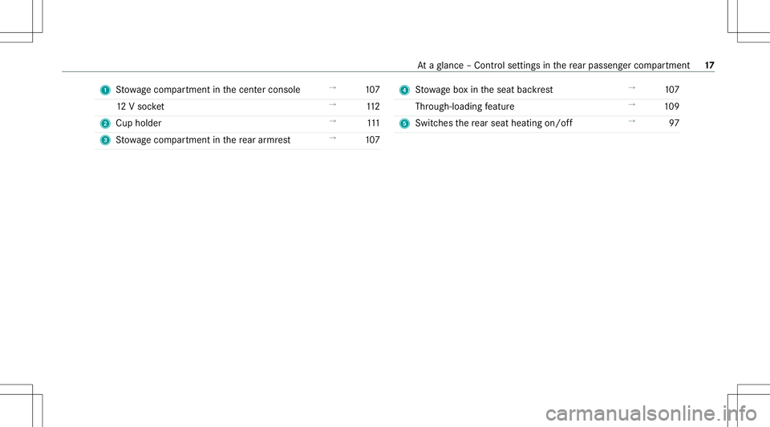
Task: Click arrow beside Cup holder entry
Action: pyautogui.click(x=332, y=121)
